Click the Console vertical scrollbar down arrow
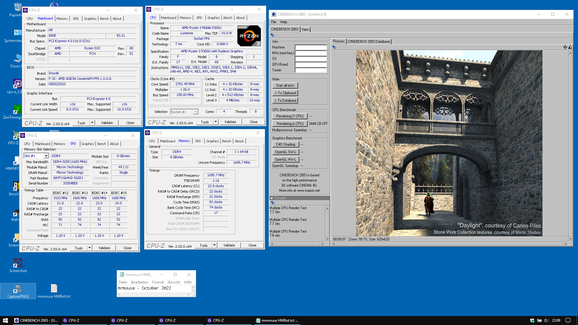Viewport: 578px width, 325px height. click(327, 239)
